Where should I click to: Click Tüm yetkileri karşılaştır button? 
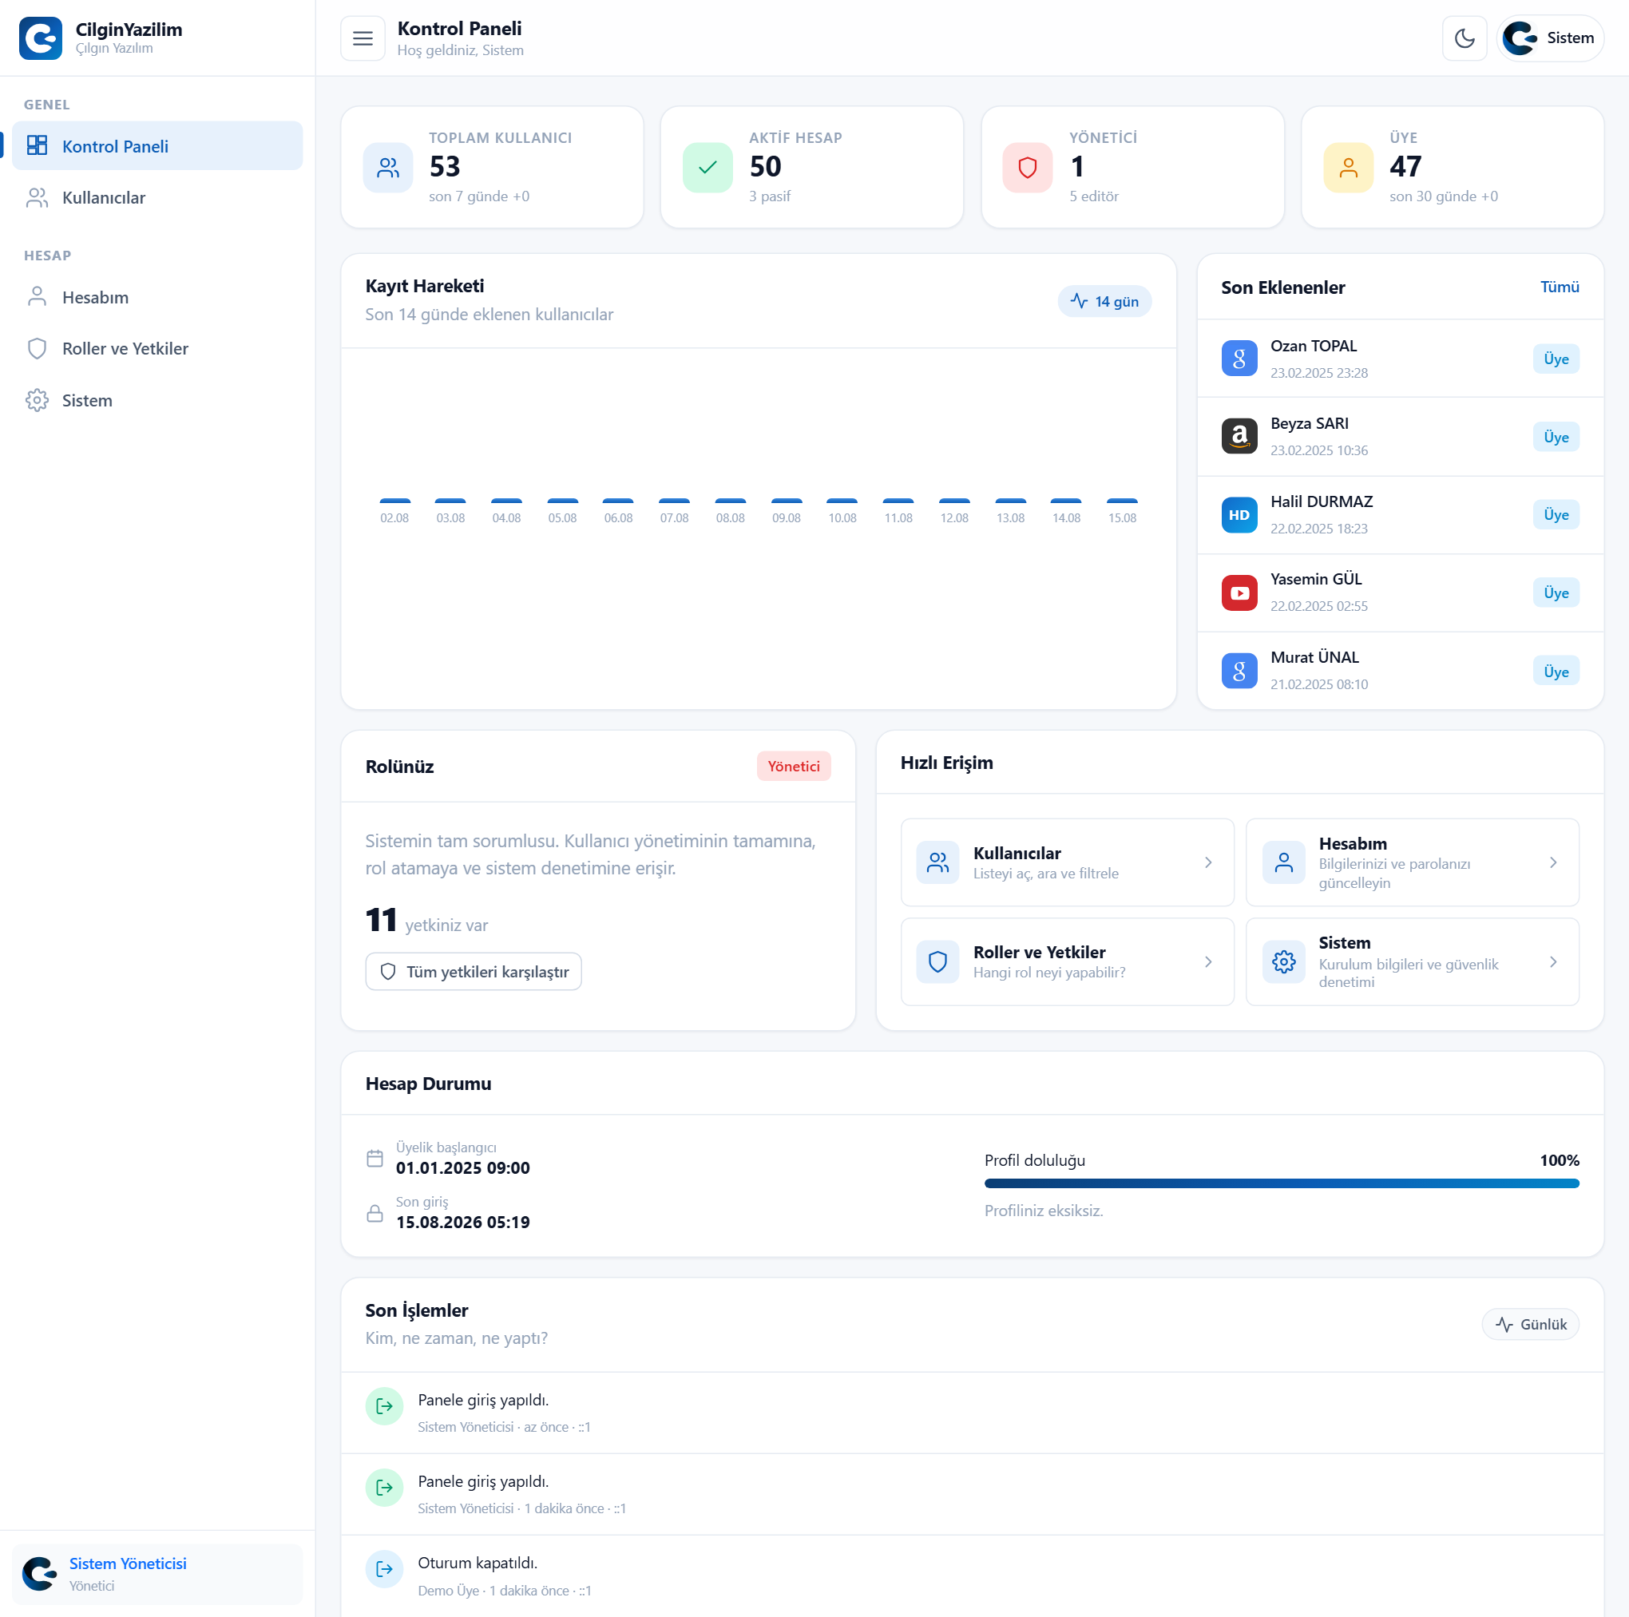473,971
